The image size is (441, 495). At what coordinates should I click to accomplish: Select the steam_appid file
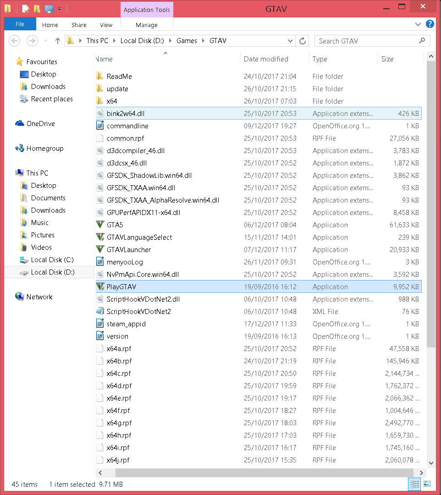coord(259,324)
